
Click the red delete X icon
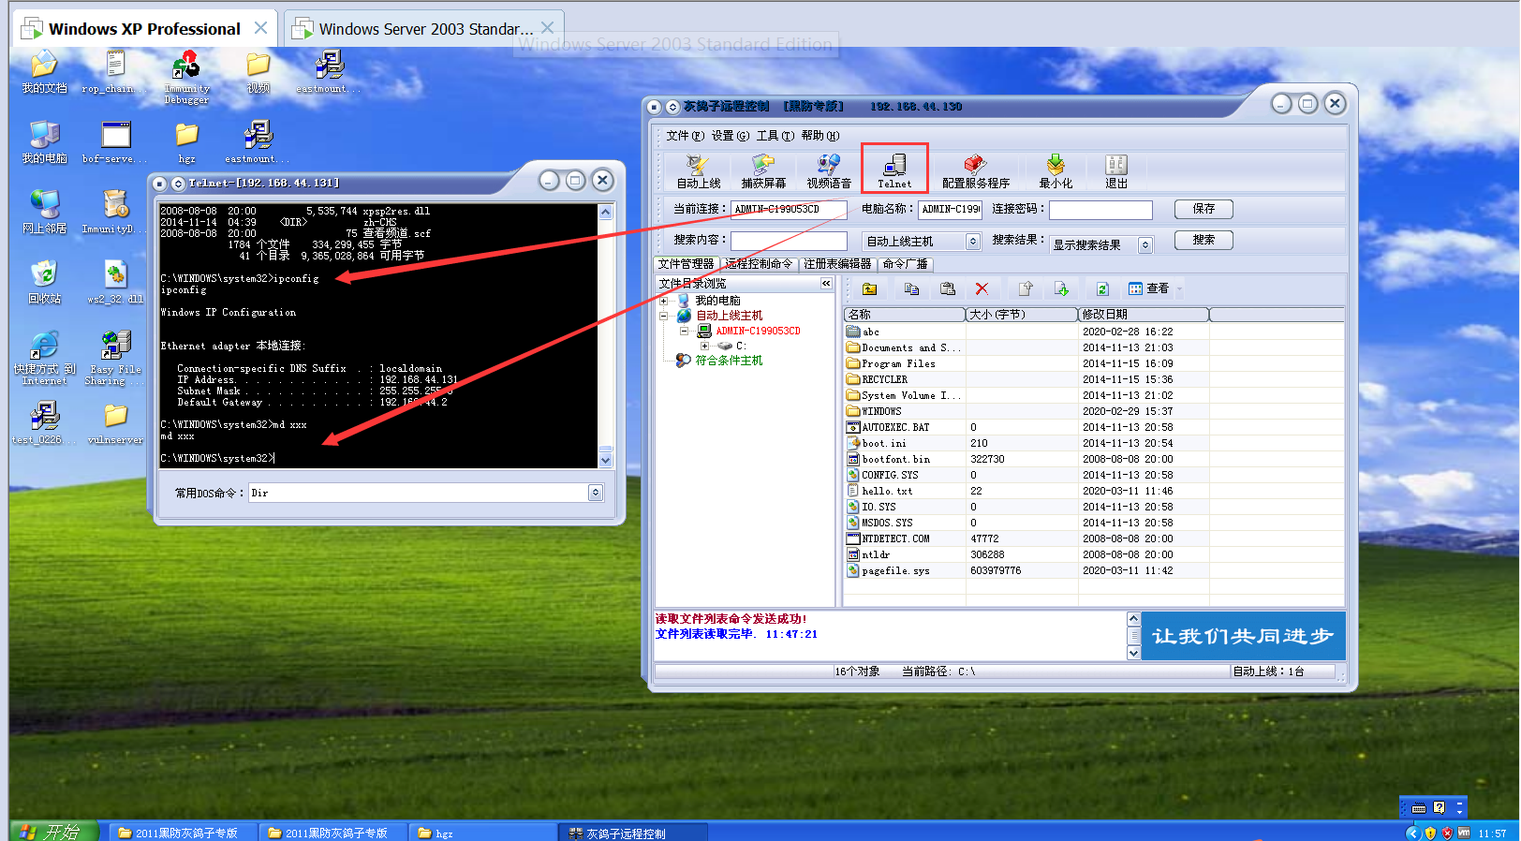[982, 288]
